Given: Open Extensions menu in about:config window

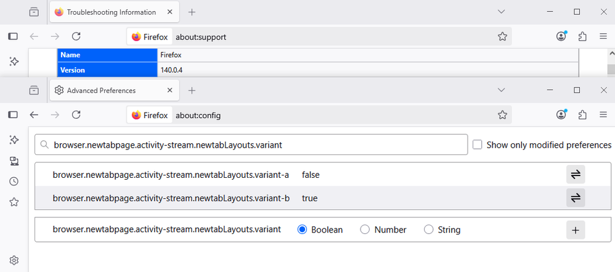Looking at the screenshot, I should pos(582,114).
